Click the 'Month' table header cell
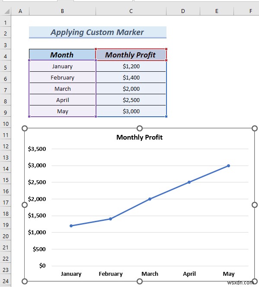The image size is (259, 287). 62,55
